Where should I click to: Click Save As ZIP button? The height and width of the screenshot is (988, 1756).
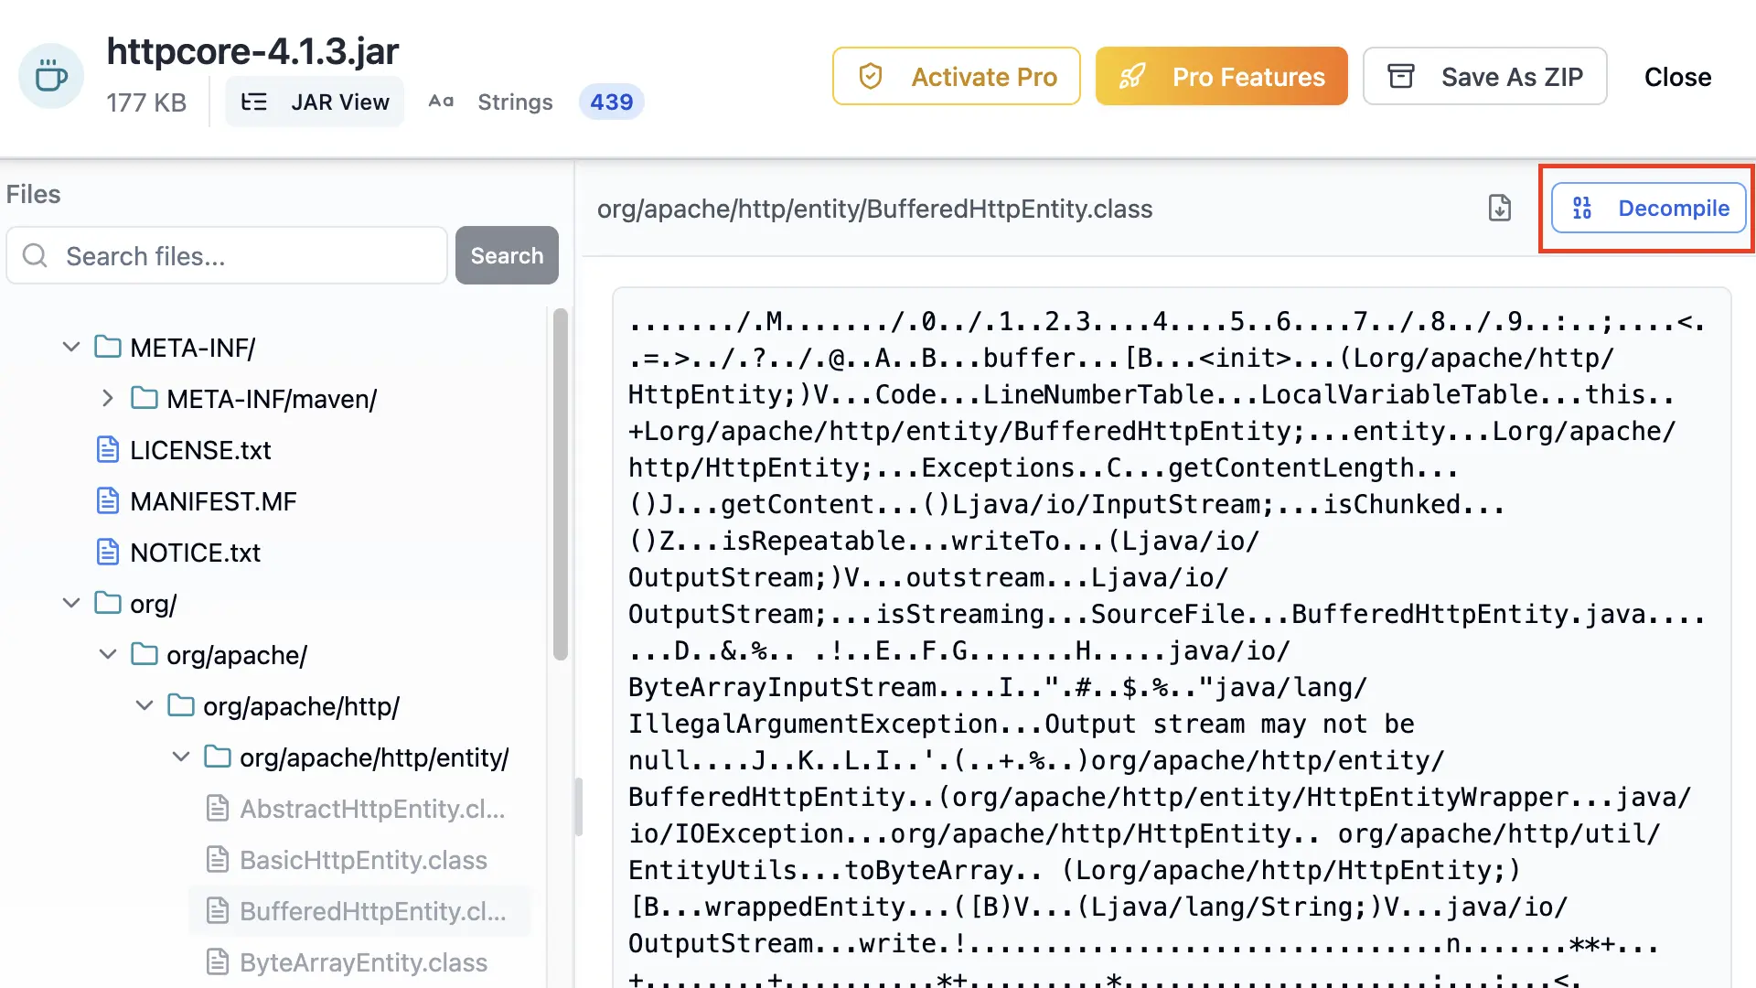click(1484, 77)
